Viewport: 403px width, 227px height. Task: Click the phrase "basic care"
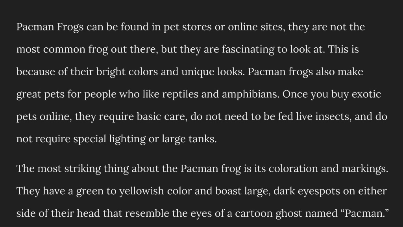(162, 117)
